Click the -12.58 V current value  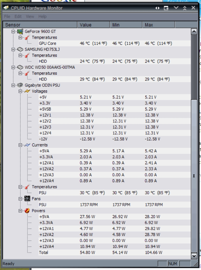pyautogui.click(x=87, y=139)
